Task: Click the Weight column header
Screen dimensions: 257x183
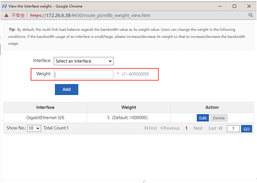Action: tap(128, 107)
